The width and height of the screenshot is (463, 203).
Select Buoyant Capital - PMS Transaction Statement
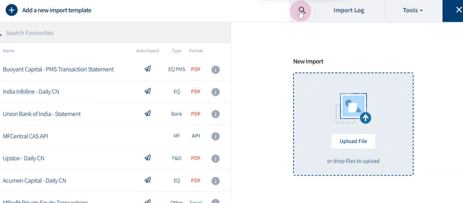(x=58, y=69)
